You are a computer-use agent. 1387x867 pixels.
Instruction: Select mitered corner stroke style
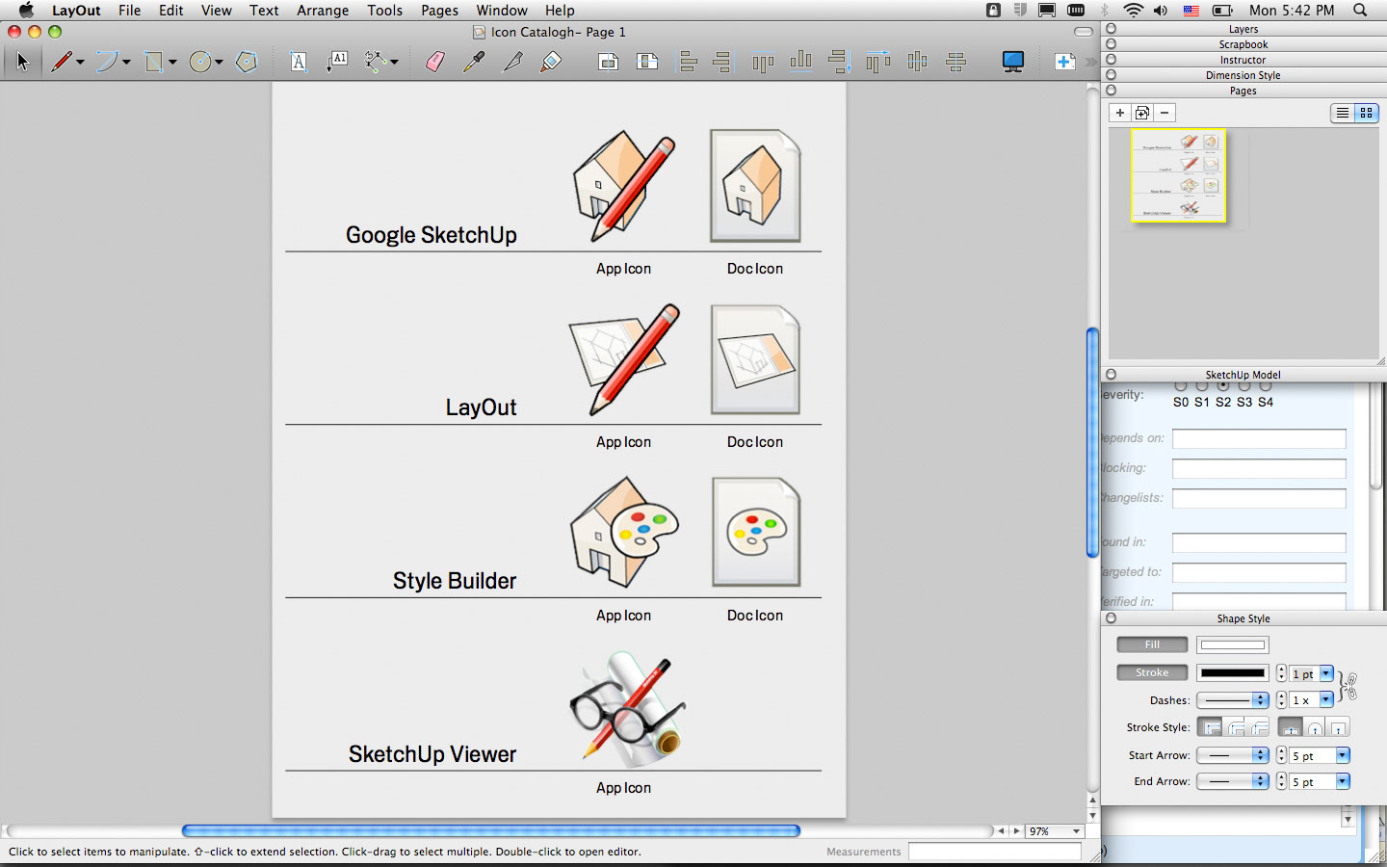point(1211,727)
